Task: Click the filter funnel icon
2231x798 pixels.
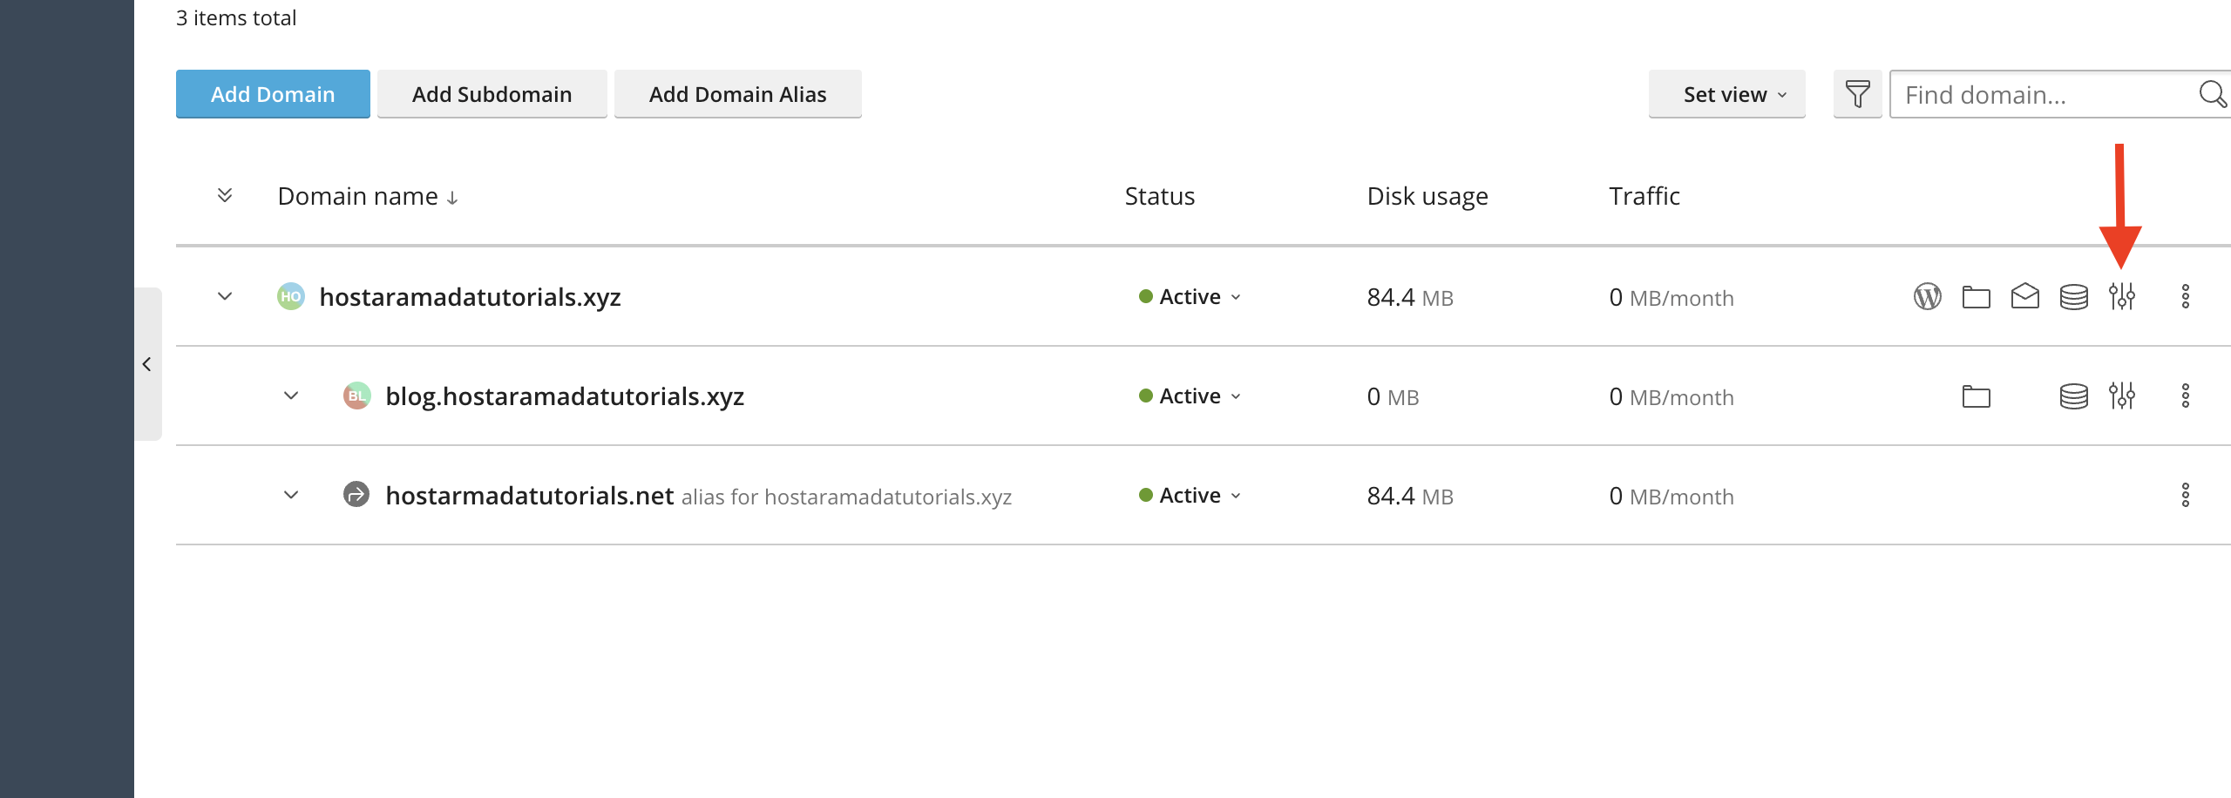Action: pyautogui.click(x=1857, y=94)
